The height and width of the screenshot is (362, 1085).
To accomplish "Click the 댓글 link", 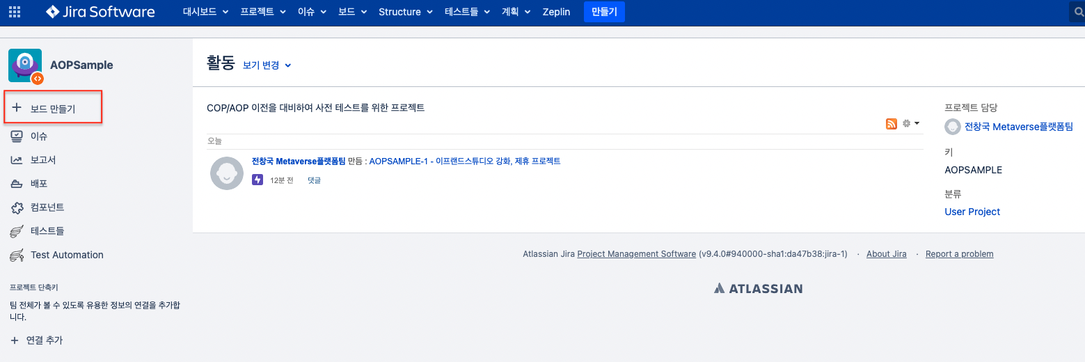I will pos(314,180).
